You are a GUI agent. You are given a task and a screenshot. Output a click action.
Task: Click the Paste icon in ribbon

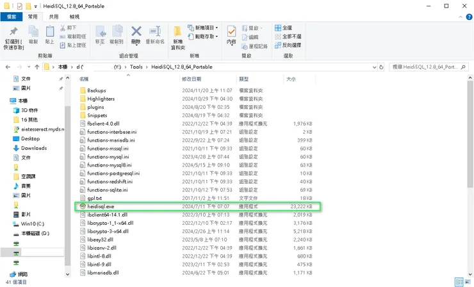pos(49,31)
